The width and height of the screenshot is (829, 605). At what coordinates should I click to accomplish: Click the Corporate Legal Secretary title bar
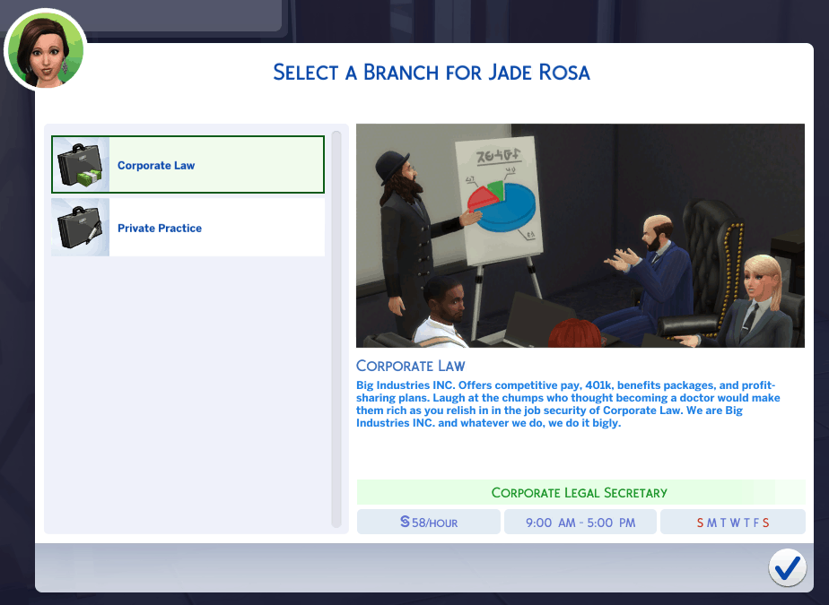coord(580,493)
